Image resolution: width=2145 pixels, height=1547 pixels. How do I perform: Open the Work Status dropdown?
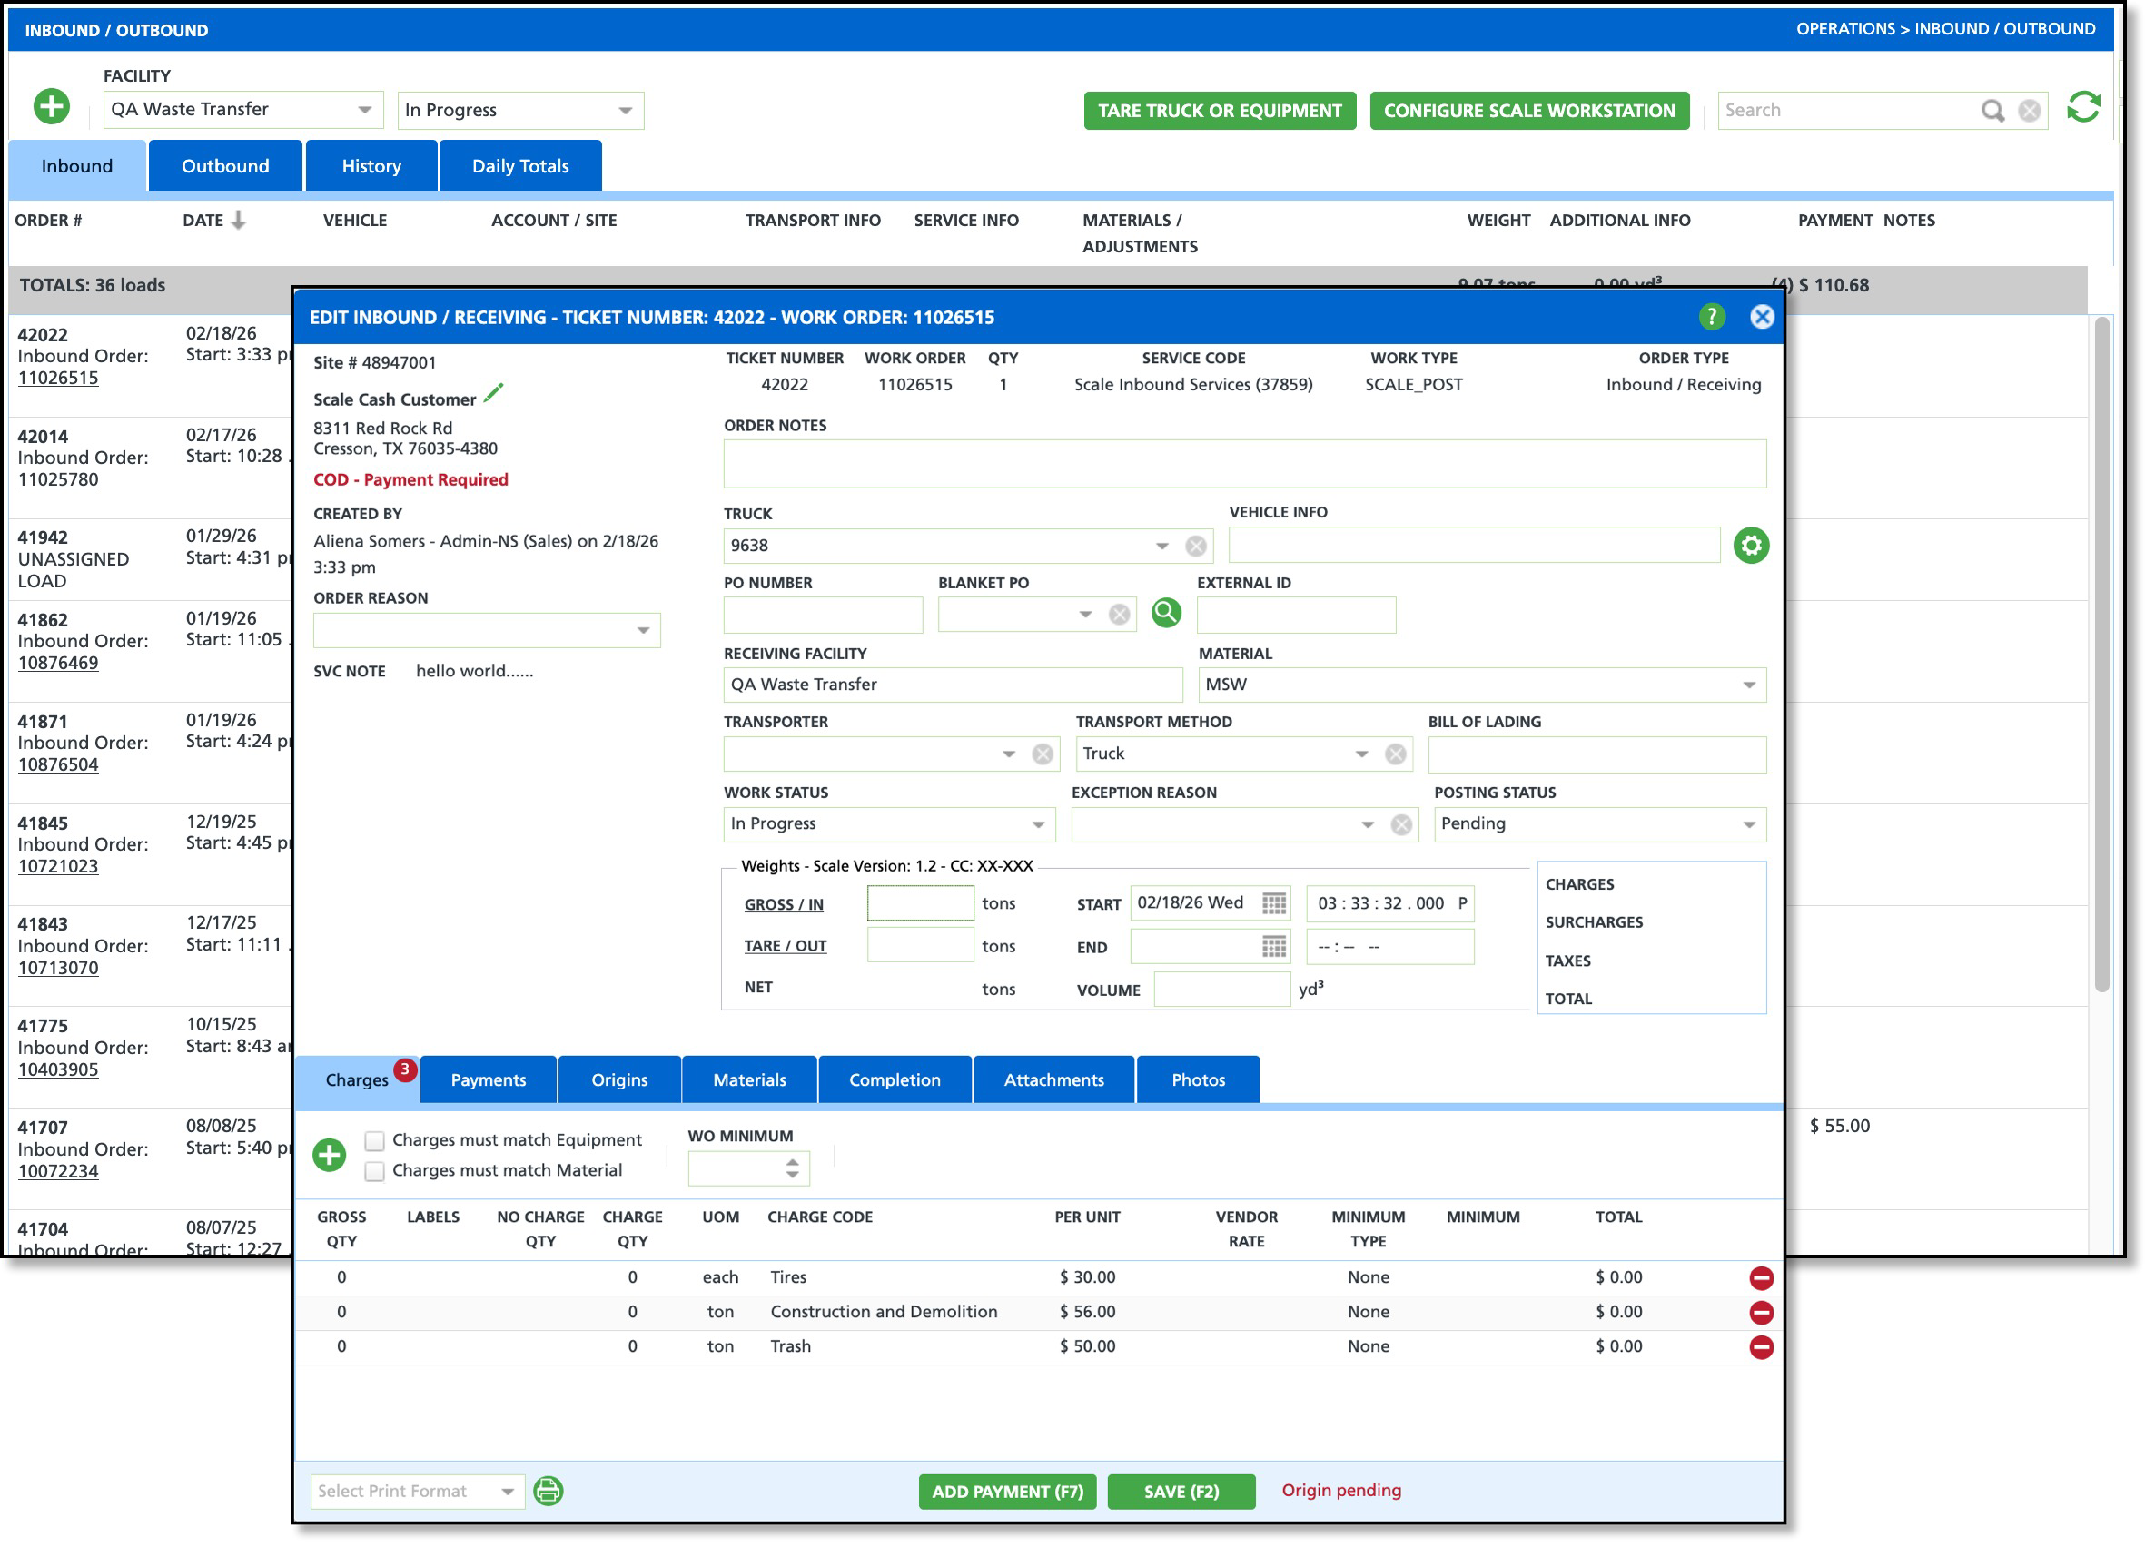[x=1037, y=824]
